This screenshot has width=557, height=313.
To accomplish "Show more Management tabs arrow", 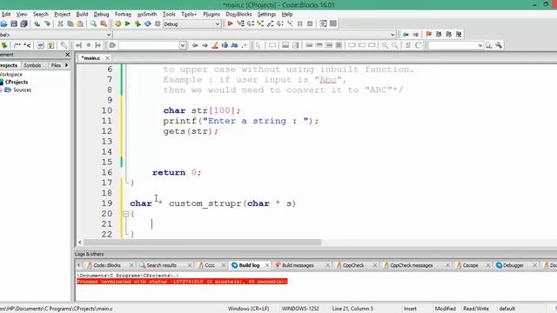I will 66,65.
